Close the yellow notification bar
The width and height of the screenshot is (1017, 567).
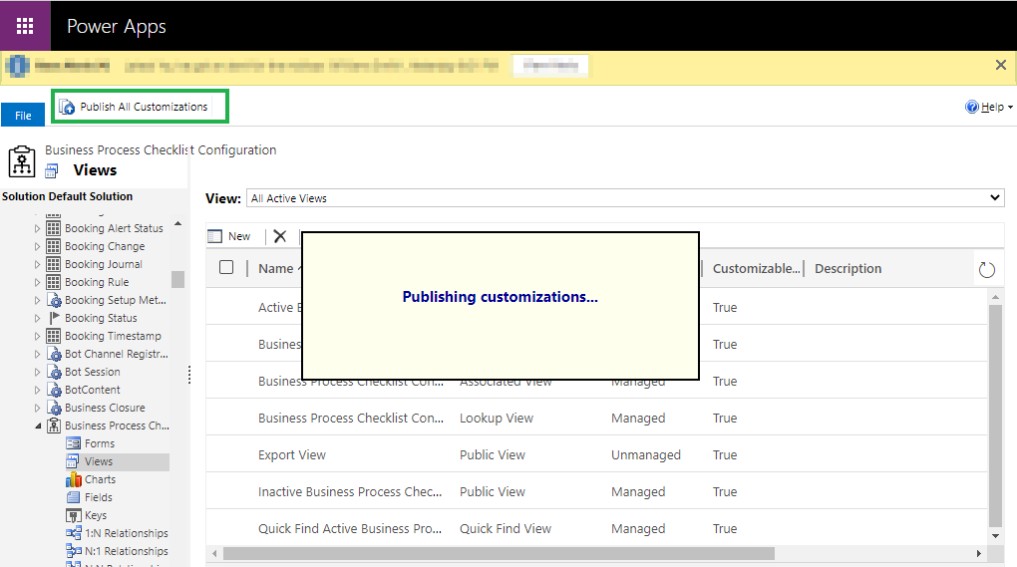point(1001,65)
